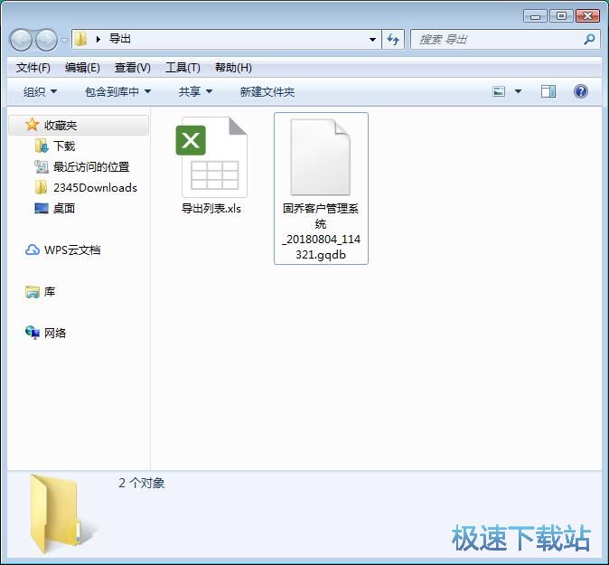Create folder with 新建文件夹 button
The height and width of the screenshot is (565, 609).
267,91
